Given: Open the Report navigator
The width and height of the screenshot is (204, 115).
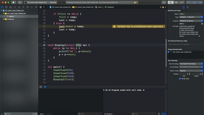Looking at the screenshot, I should pos(36,7).
